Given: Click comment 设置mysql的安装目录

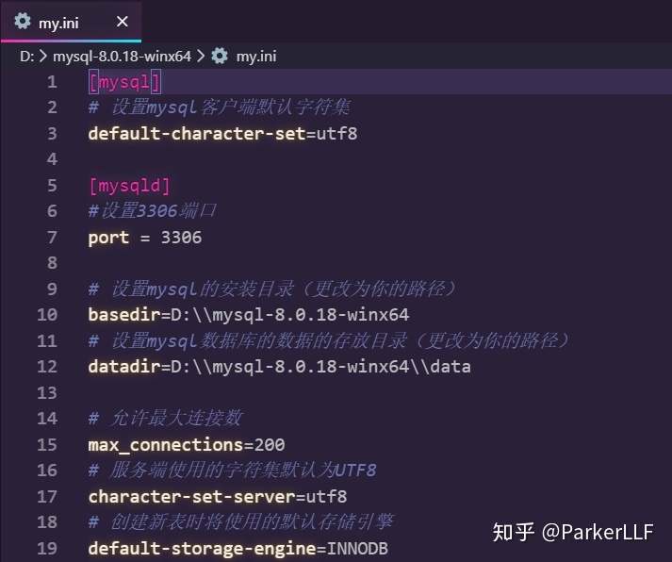Looking at the screenshot, I should (x=272, y=289).
